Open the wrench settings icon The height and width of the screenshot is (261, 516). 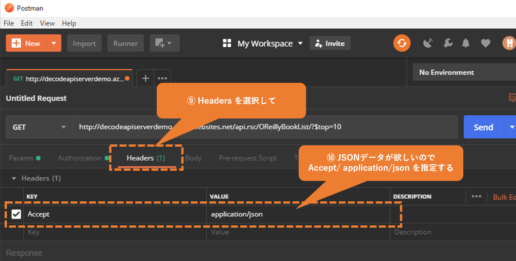[448, 43]
